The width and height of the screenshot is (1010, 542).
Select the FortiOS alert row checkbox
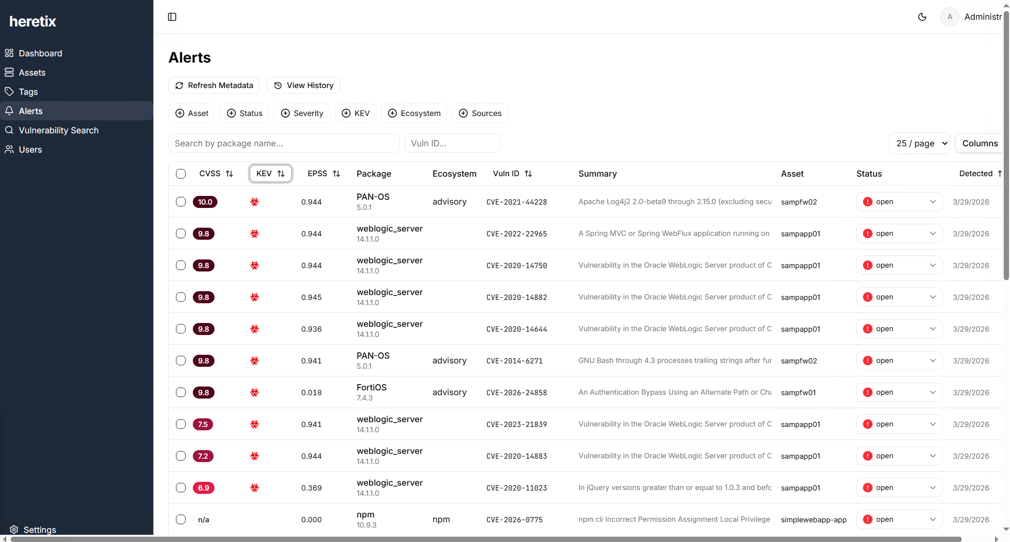tap(181, 392)
